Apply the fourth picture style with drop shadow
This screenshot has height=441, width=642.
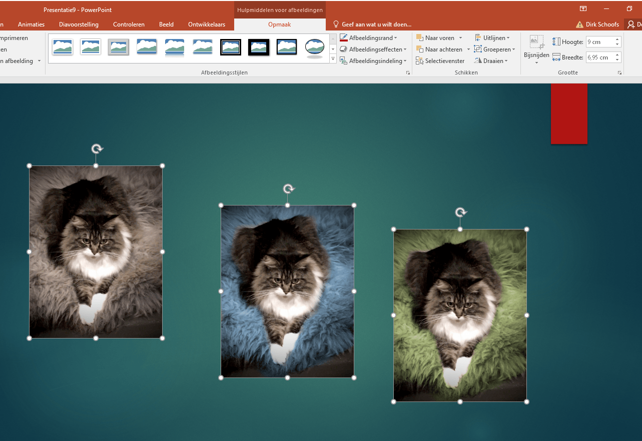147,47
